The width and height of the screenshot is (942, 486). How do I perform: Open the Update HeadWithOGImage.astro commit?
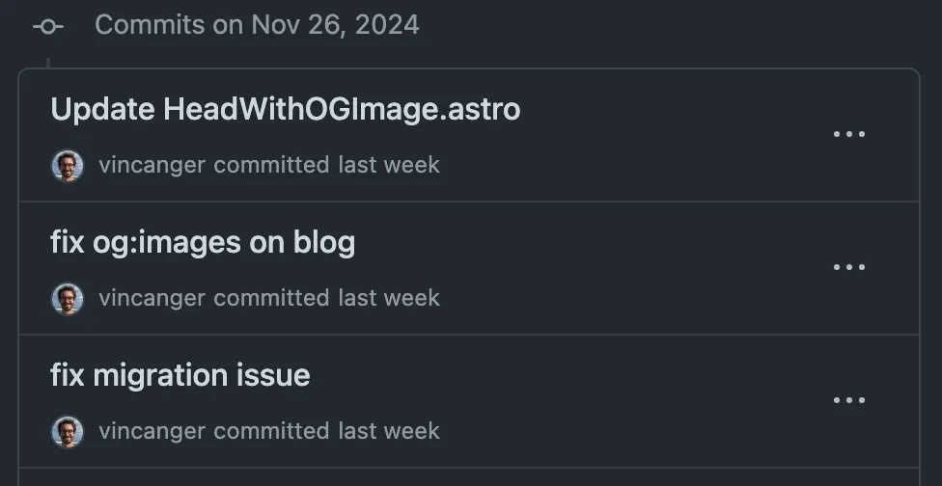pos(285,110)
